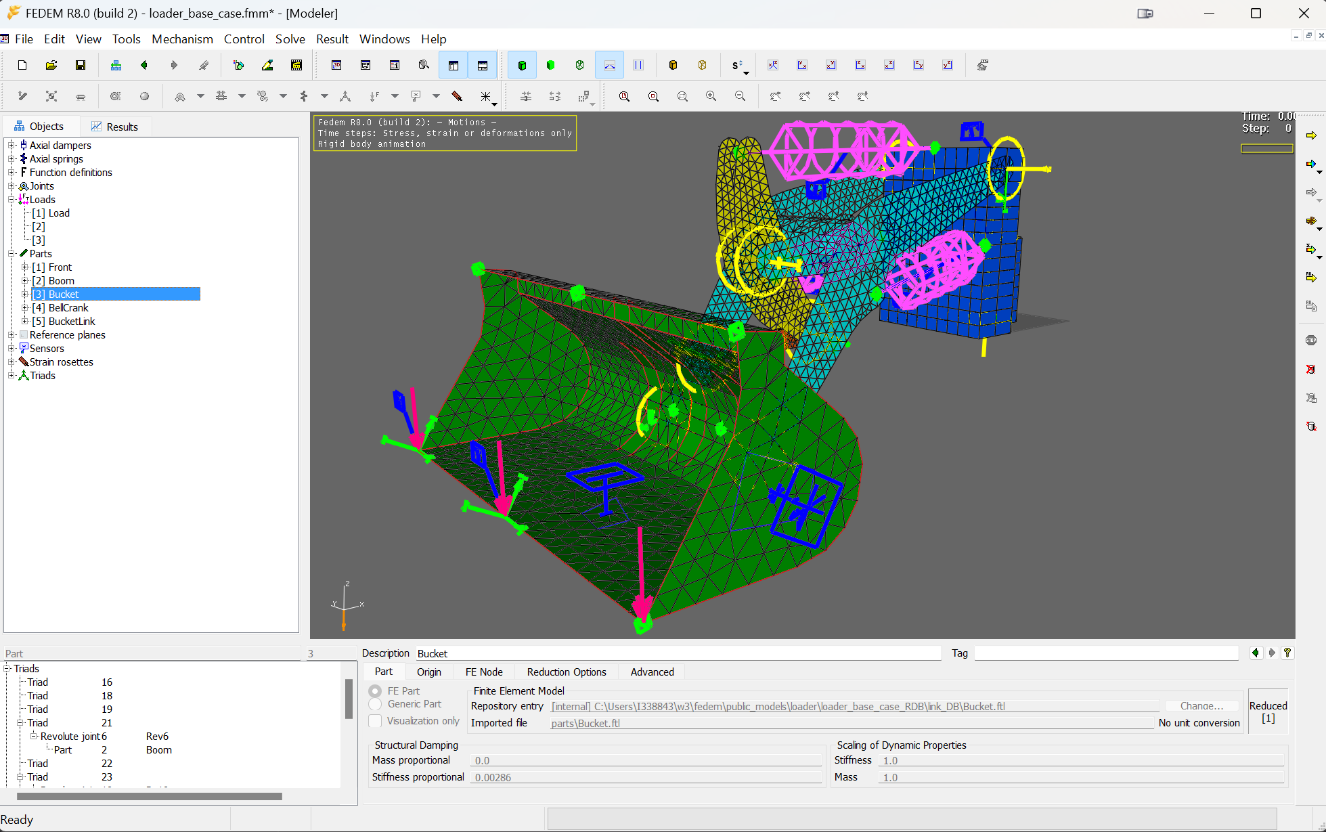Collapse the Parts tree node
Screen dimensions: 1326x832
pos(12,253)
